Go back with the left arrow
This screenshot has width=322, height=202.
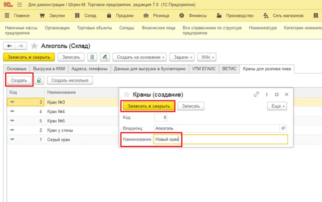click(9, 46)
